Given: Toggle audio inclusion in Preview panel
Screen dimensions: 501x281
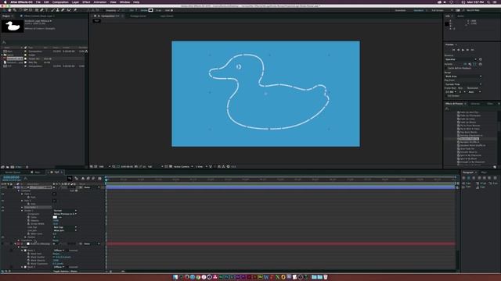Looking at the screenshot, I should pos(470,64).
